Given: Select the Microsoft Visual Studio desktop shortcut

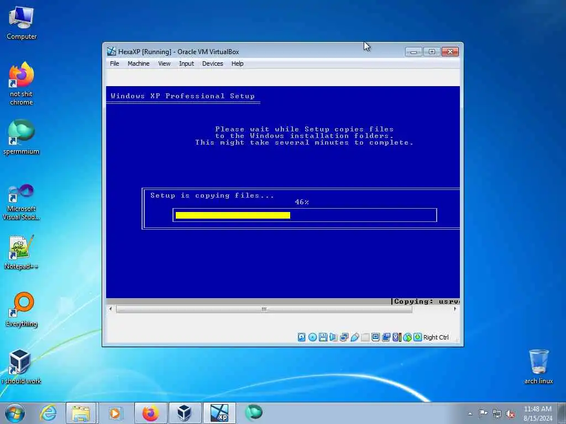Looking at the screenshot, I should click(22, 203).
